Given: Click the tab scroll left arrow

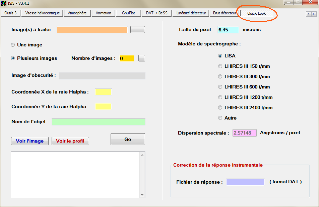Looking at the screenshot, I should coord(309,14).
